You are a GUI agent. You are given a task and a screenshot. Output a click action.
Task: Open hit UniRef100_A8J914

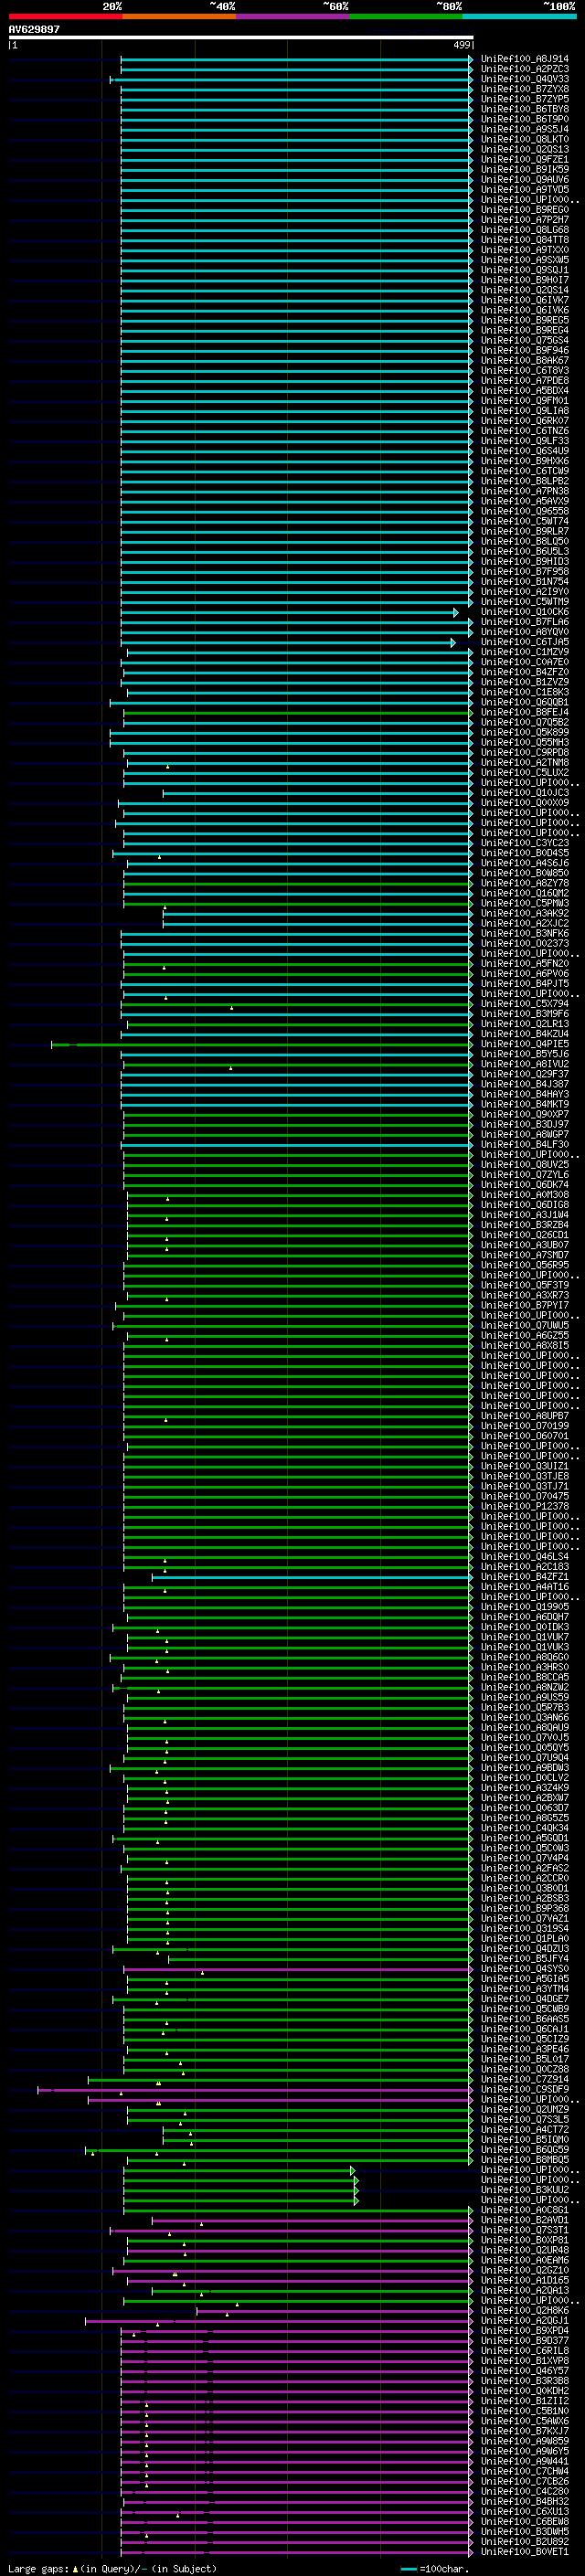click(x=524, y=59)
